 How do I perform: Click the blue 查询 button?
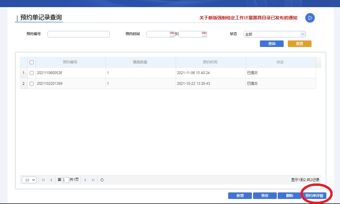click(x=271, y=44)
